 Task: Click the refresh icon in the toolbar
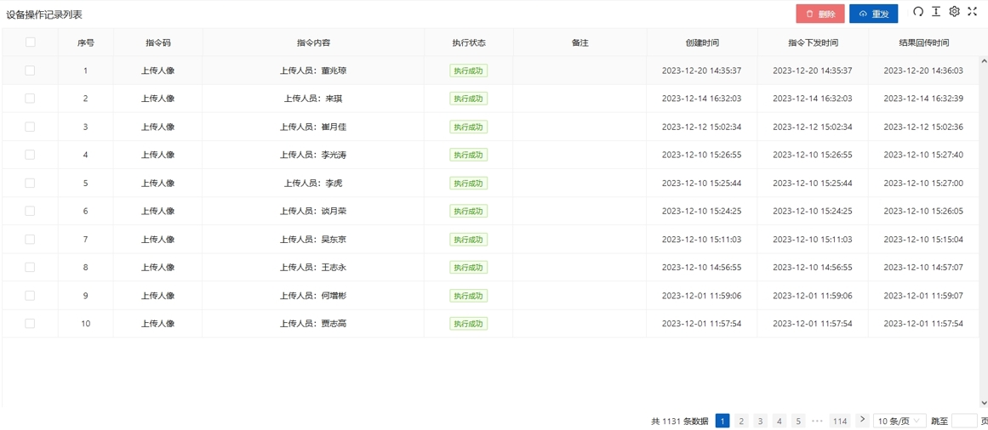[x=918, y=11]
